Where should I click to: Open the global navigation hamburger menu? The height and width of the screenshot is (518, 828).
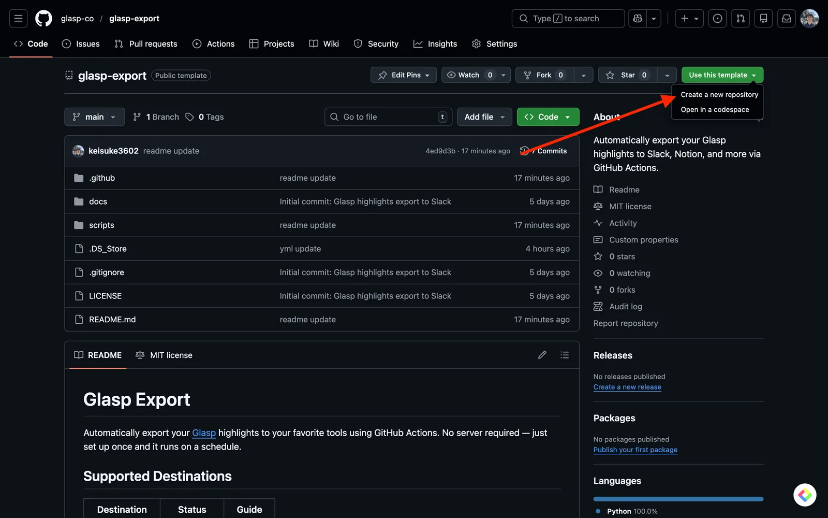coord(18,19)
